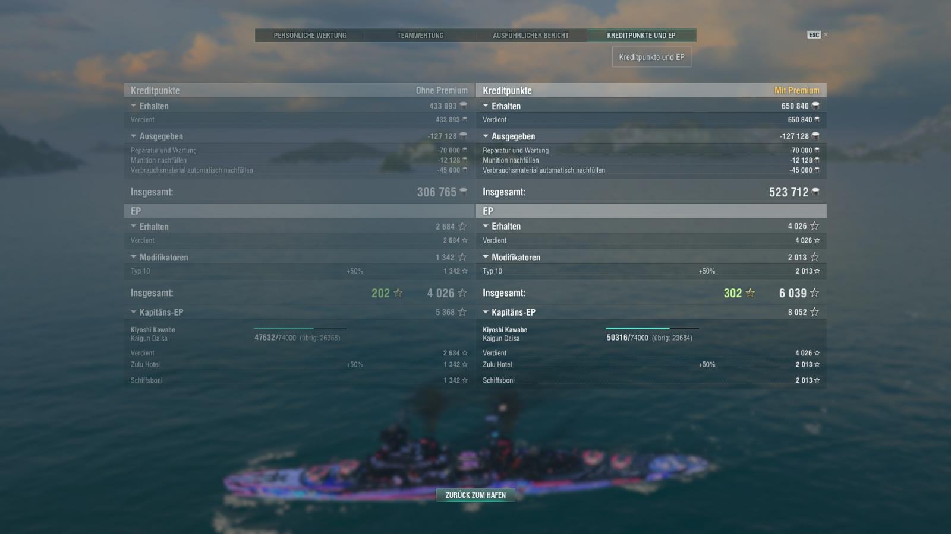
Task: Collapse premium Modifikatoren section
Action: (x=486, y=257)
